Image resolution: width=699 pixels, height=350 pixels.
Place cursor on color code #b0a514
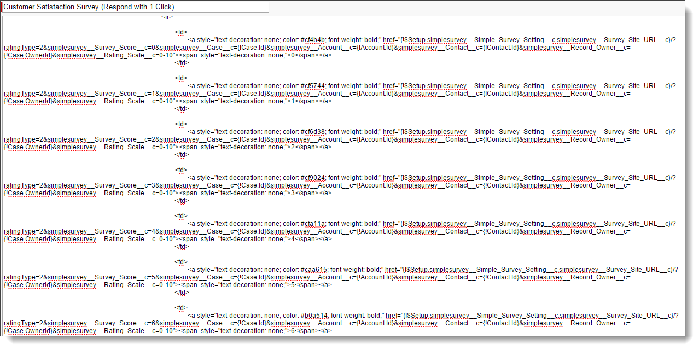click(313, 316)
